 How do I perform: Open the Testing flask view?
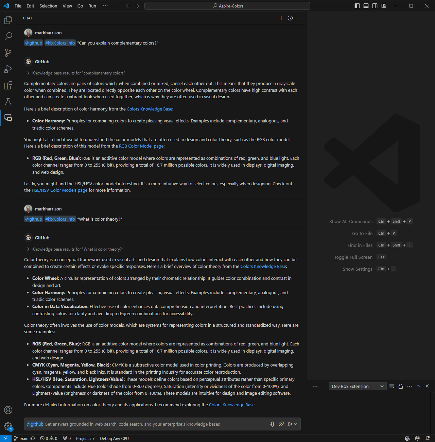8,102
